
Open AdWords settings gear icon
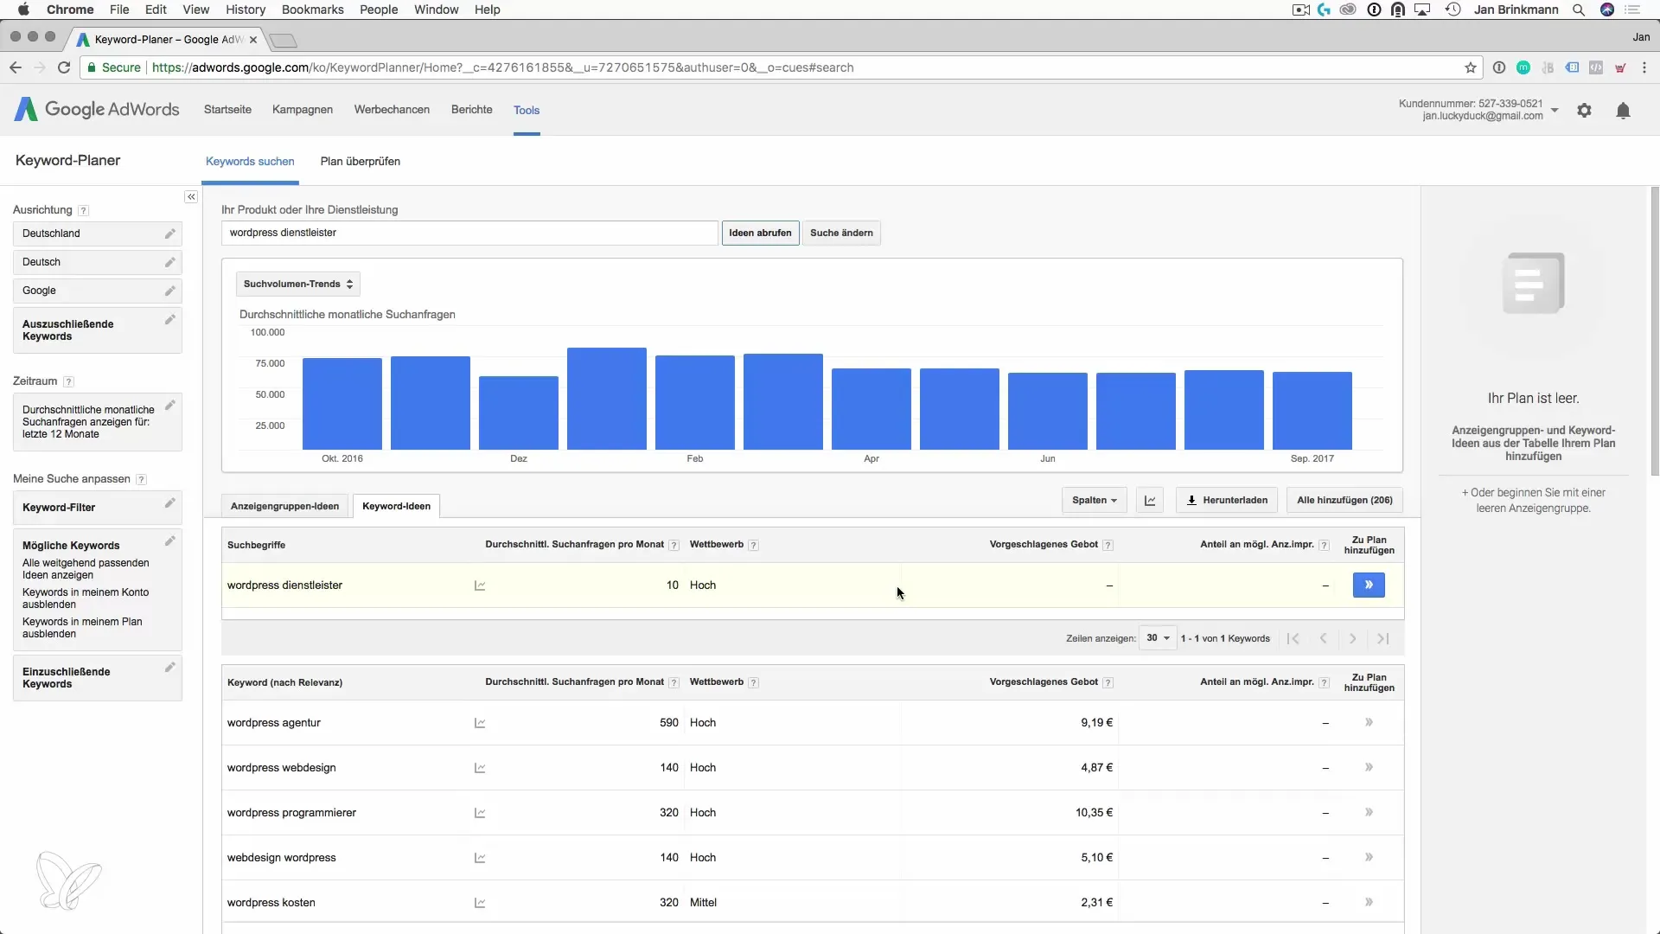click(x=1584, y=110)
